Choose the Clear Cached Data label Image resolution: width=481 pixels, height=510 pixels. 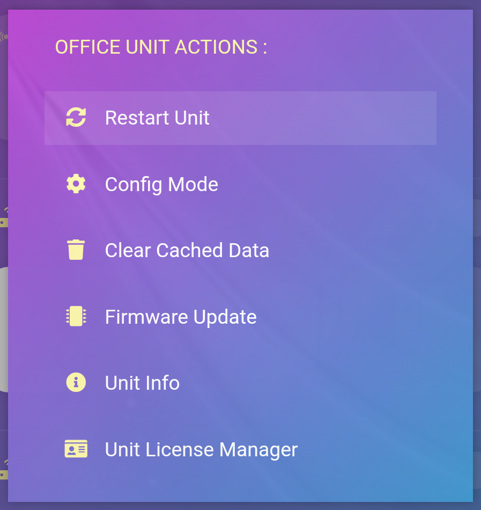pos(187,251)
